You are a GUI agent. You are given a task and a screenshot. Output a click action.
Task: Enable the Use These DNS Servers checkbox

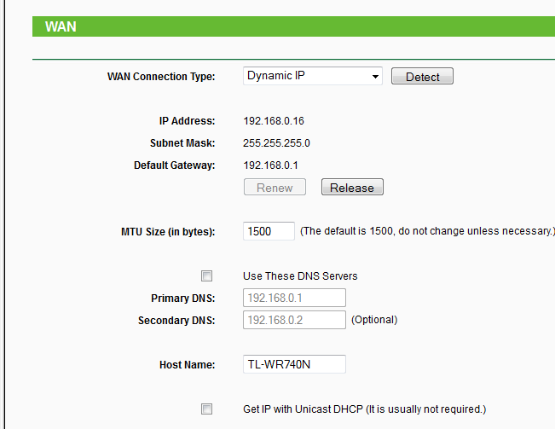[206, 275]
